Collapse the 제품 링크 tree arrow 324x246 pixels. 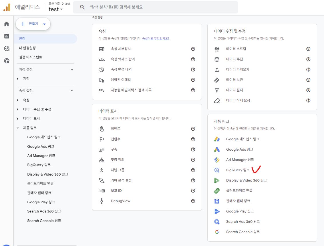click(18, 128)
